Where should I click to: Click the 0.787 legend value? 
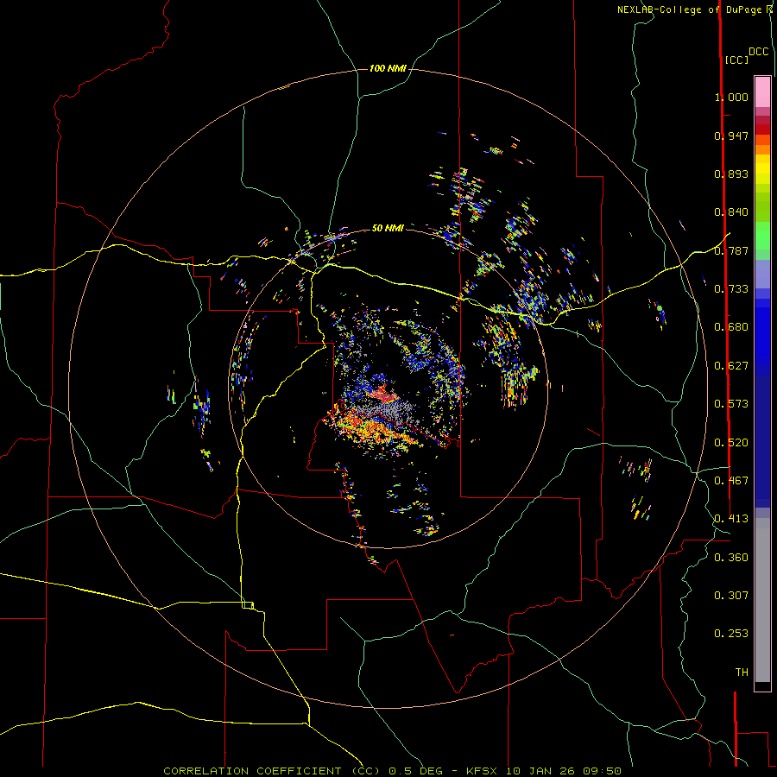click(731, 250)
